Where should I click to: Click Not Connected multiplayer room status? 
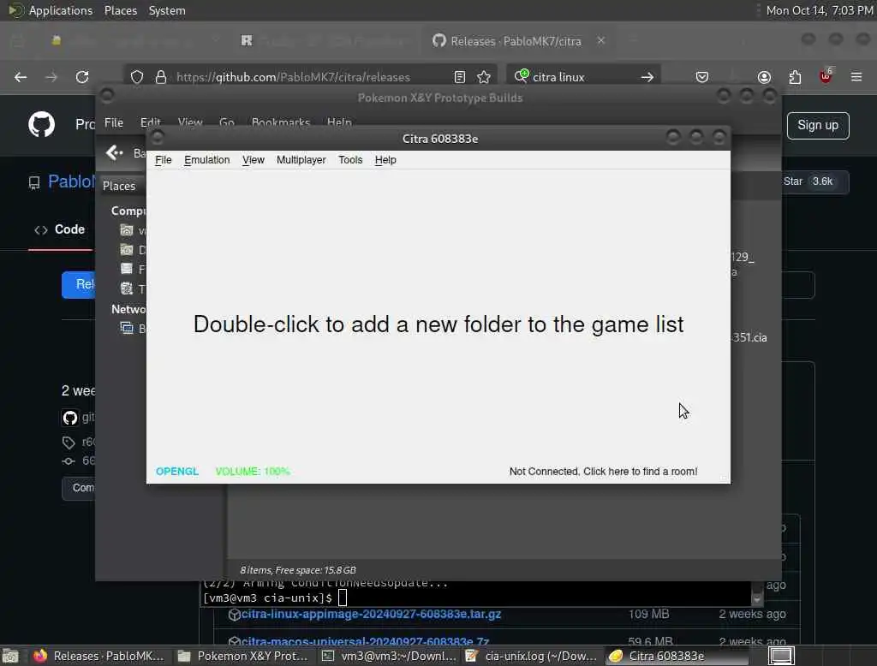603,472
